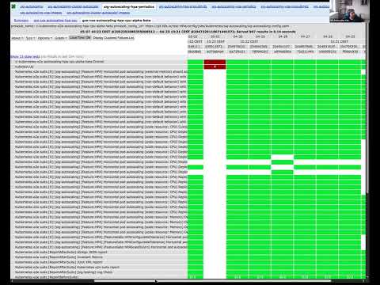This screenshot has height=285, width=380.
Task: Open the sig-autoscaling-vpa-presubmits dashboard tab
Action: click(x=284, y=6)
